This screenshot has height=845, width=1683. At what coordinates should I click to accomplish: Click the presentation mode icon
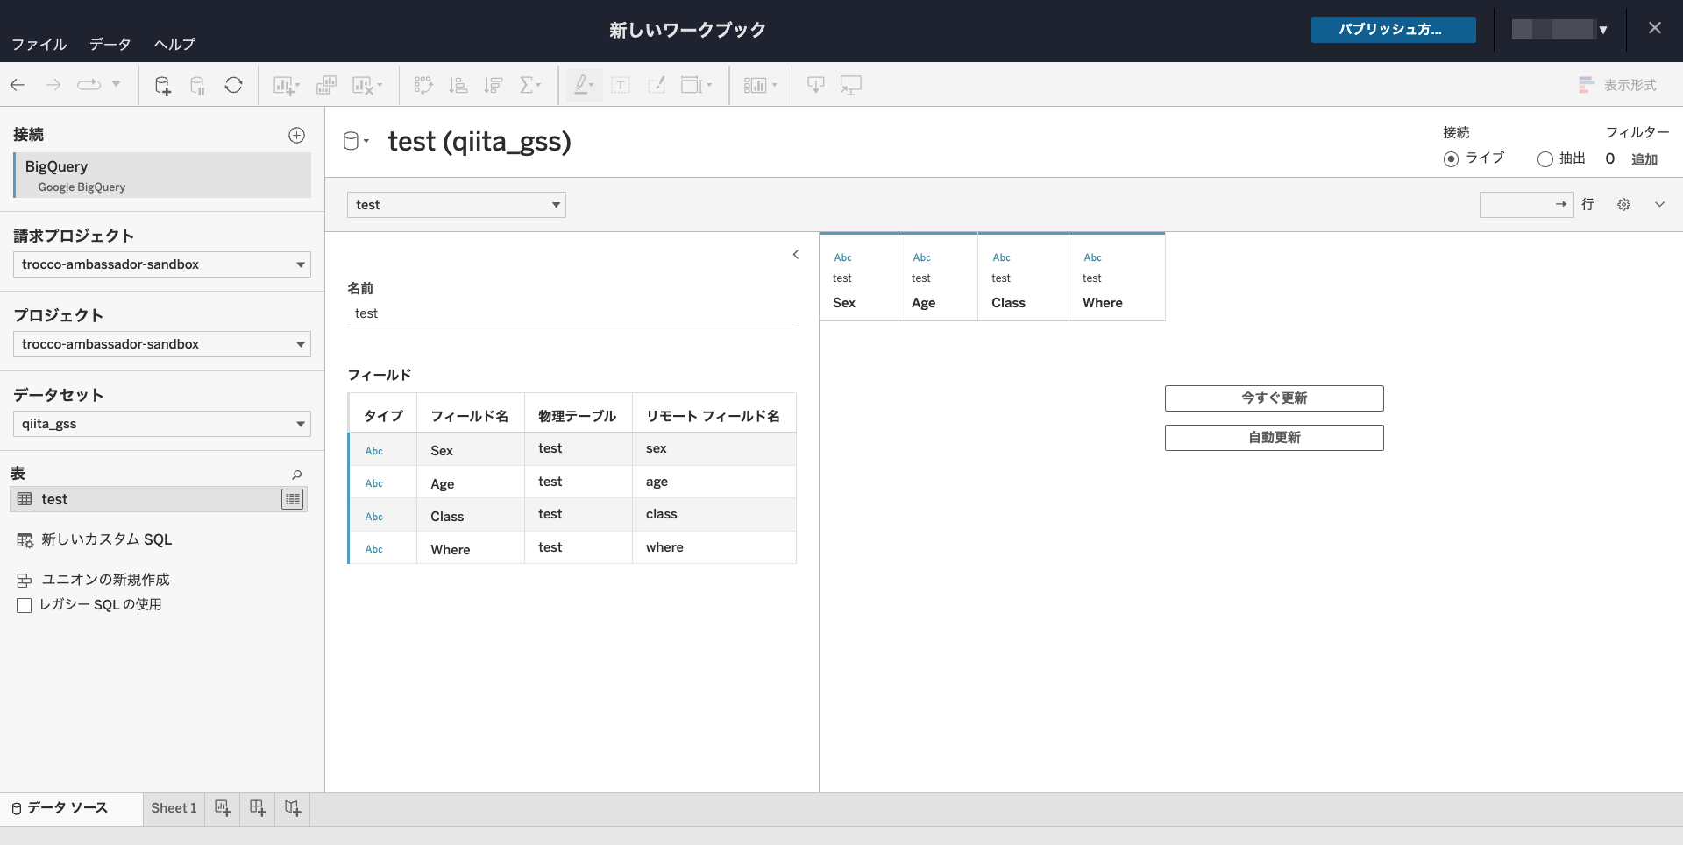pyautogui.click(x=851, y=85)
